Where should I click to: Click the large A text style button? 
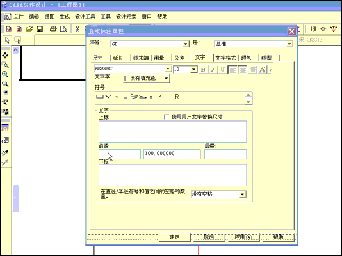(x=263, y=70)
